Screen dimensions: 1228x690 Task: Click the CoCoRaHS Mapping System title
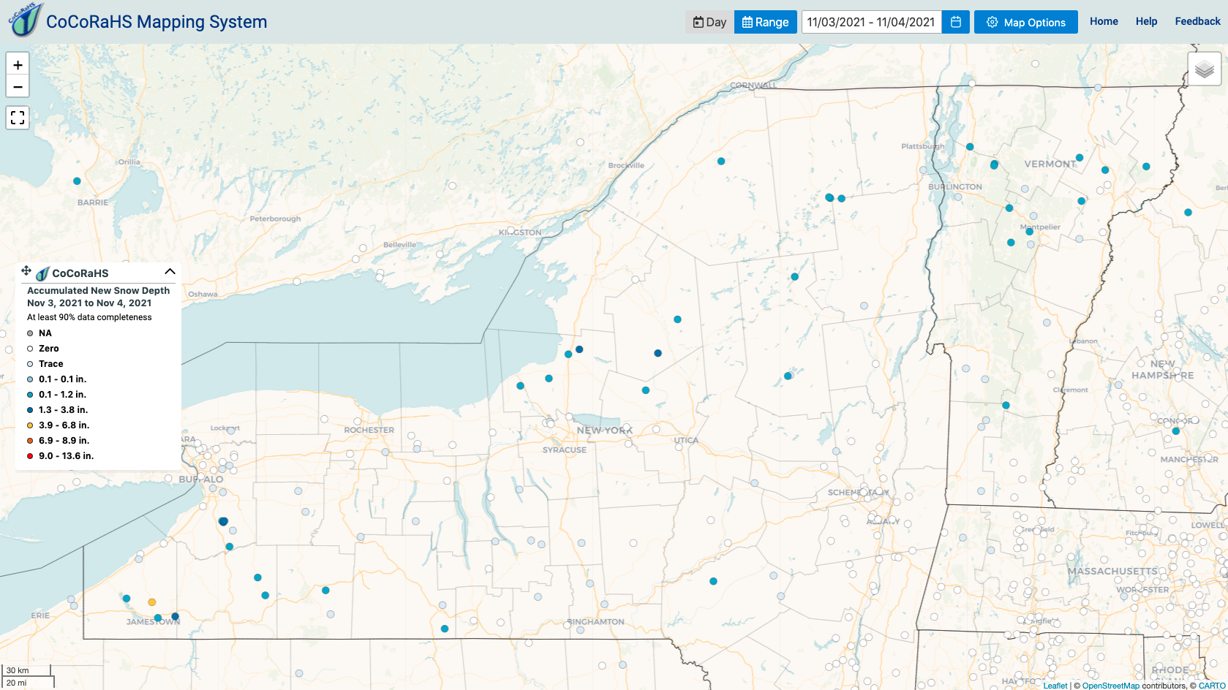coord(157,22)
